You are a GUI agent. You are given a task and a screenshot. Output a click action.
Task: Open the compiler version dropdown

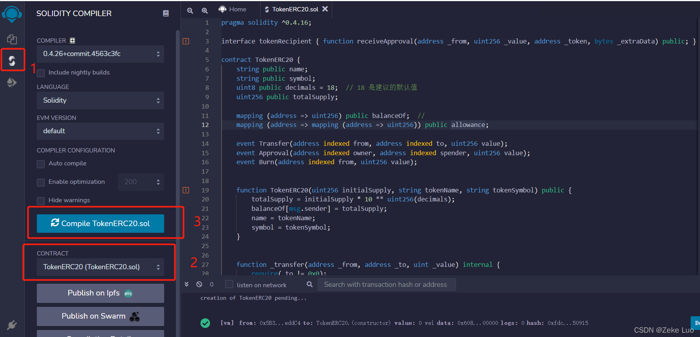pyautogui.click(x=100, y=54)
